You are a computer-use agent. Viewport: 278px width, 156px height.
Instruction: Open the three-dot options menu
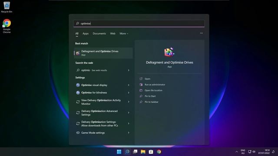tap(202, 33)
